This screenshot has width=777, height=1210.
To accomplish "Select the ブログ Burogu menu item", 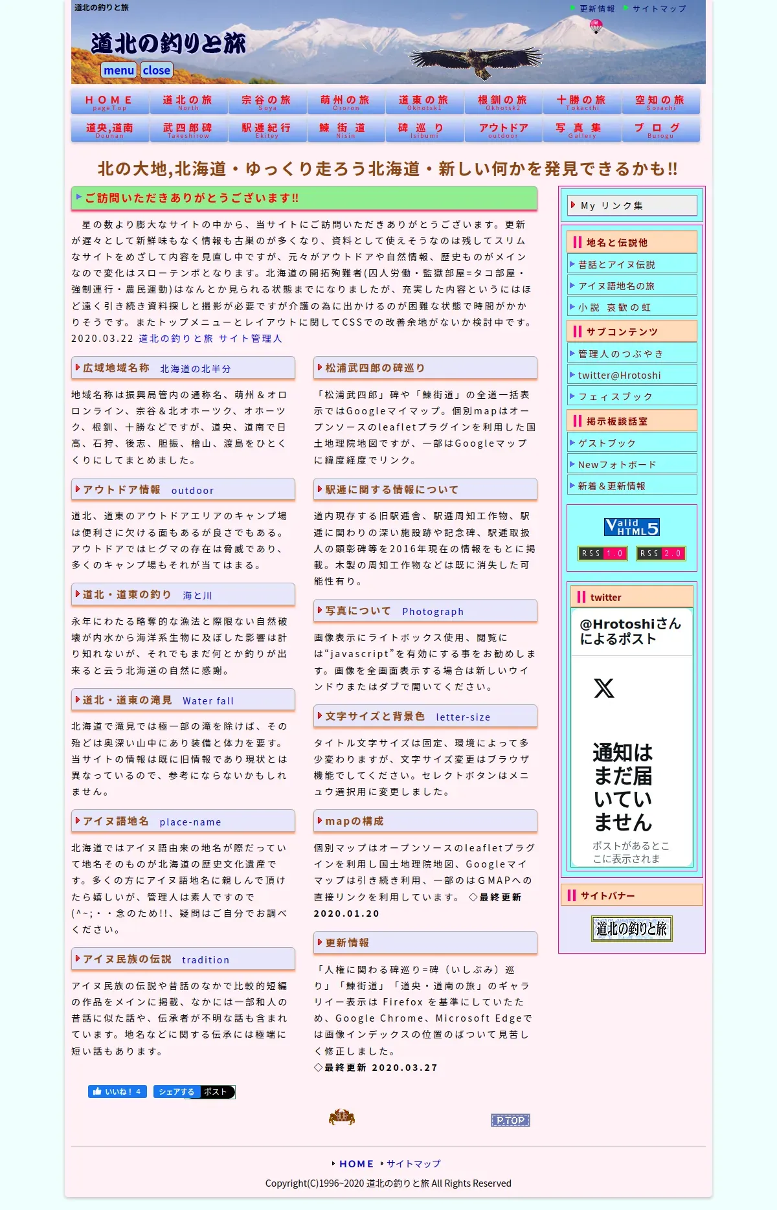I will pos(660,129).
